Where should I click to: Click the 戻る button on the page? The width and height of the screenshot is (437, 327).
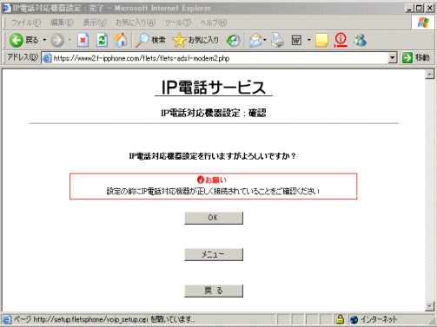point(214,291)
